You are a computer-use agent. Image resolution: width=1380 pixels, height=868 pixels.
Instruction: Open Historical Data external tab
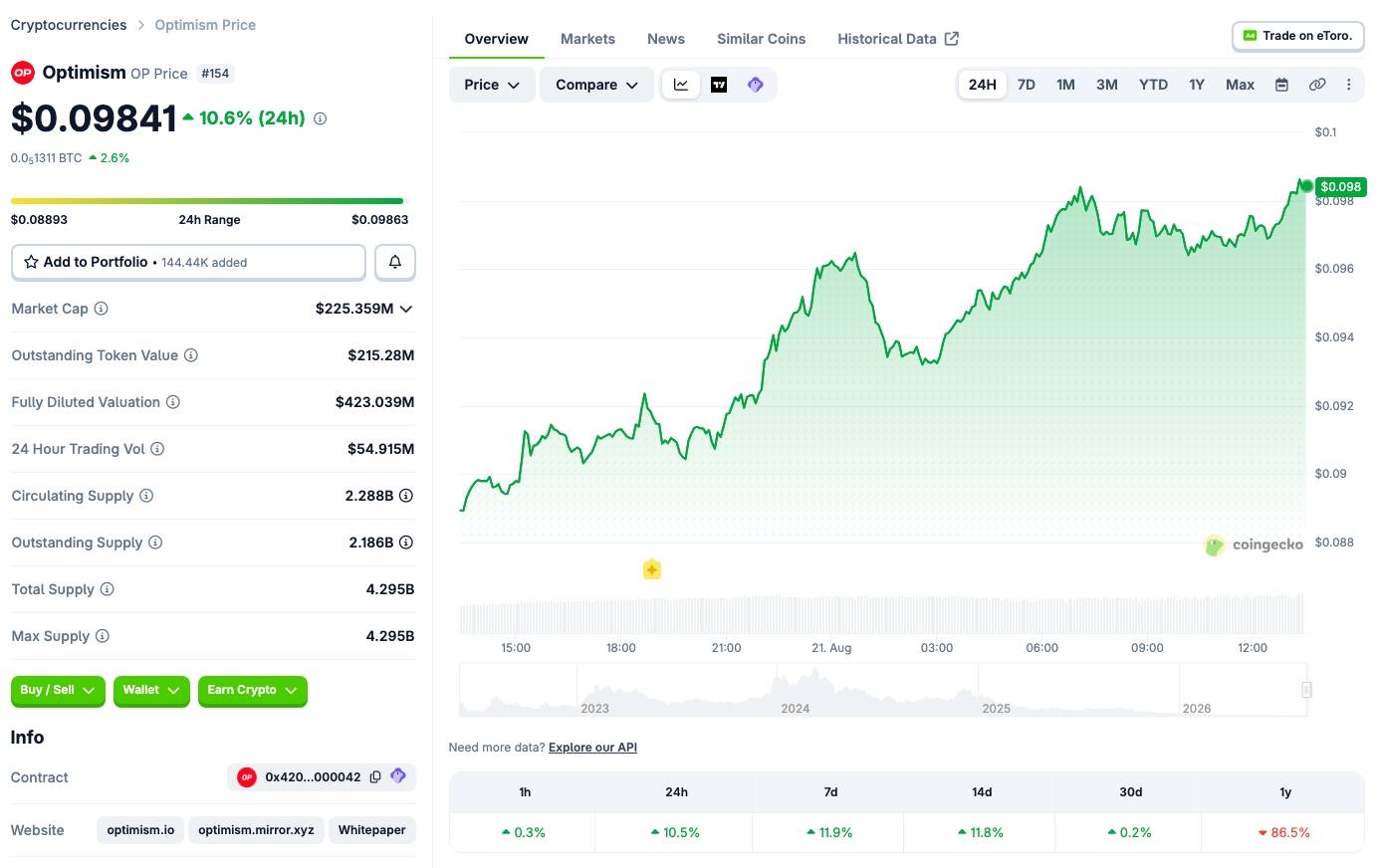[x=898, y=39]
